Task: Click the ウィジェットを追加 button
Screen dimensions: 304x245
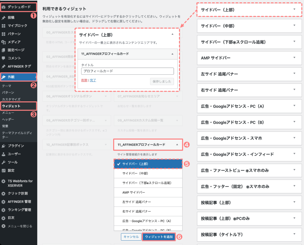Action: click(x=158, y=237)
